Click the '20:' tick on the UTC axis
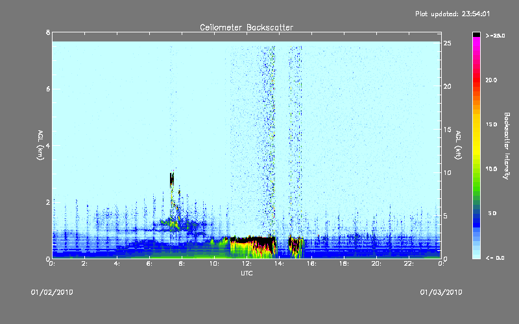Image resolution: width=519 pixels, height=324 pixels. point(376,264)
